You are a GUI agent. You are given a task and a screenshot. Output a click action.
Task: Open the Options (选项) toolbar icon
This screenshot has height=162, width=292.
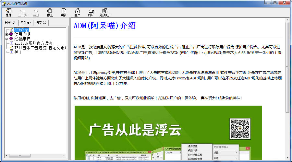point(105,12)
